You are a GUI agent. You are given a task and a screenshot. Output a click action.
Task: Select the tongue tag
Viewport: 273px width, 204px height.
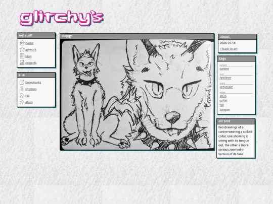(224, 110)
